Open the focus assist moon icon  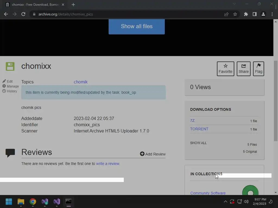[271, 201]
